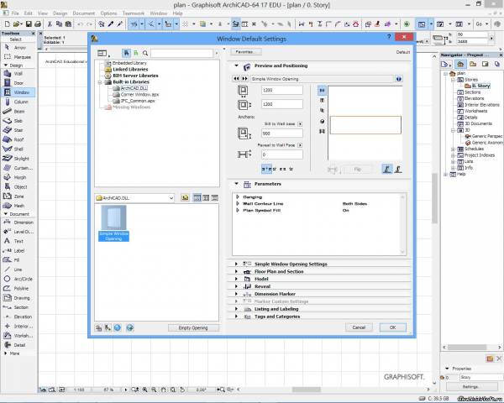Click the info icon next to Simple Window Opening
Screen dimensions: 504x403
click(x=399, y=79)
